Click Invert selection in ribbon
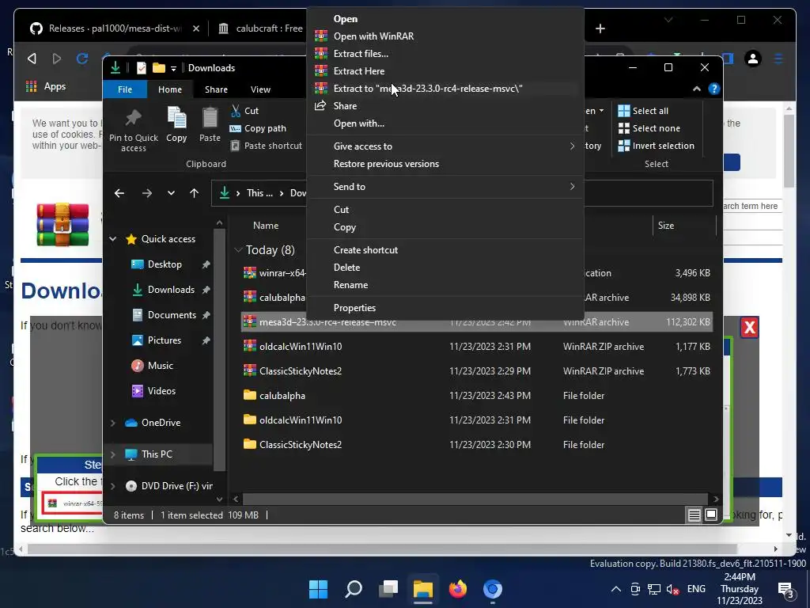810x608 pixels. [656, 146]
